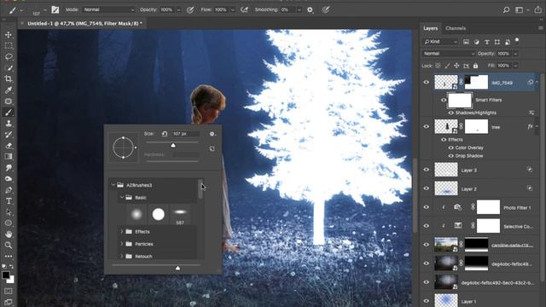
Task: Expand the Retouch brush folder
Action: coord(121,256)
